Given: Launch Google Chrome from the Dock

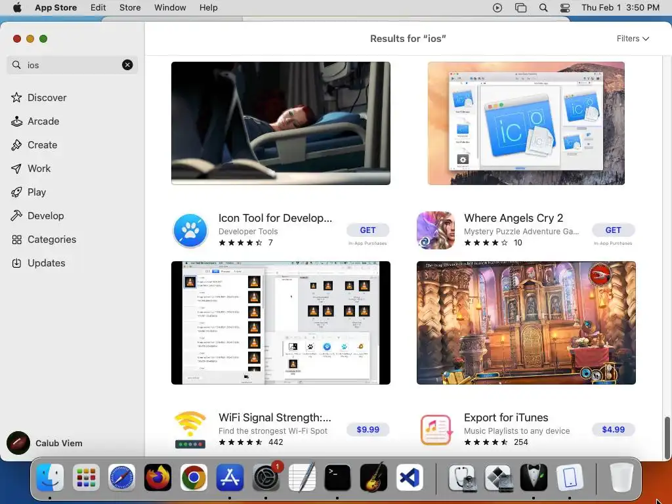Looking at the screenshot, I should tap(194, 478).
